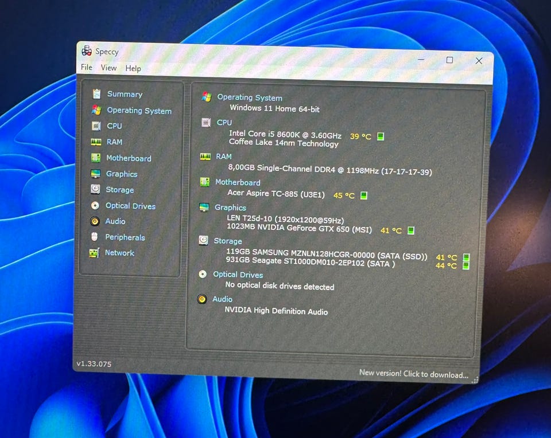Click the Graphics heading link in summary

point(230,208)
